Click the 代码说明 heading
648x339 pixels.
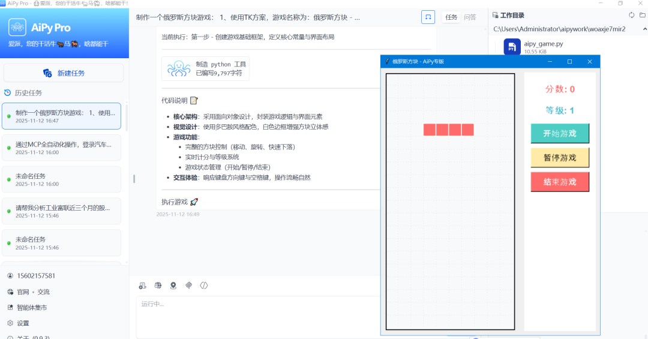(175, 100)
